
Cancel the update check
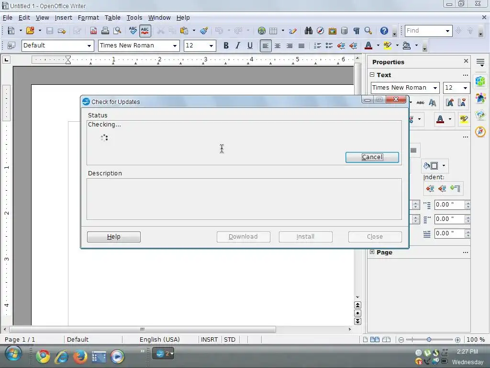coord(372,157)
